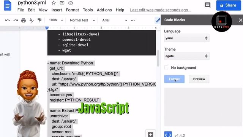
Task: Open the Add-ons menu
Action: [x=104, y=10]
